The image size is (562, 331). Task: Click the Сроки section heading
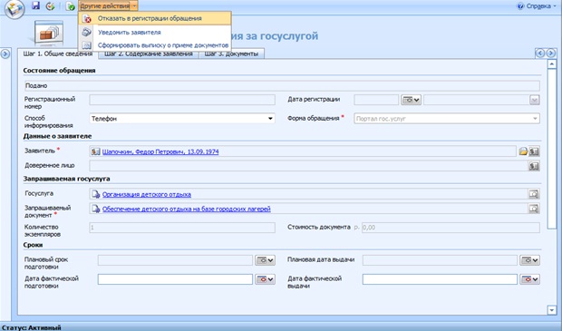coord(33,245)
